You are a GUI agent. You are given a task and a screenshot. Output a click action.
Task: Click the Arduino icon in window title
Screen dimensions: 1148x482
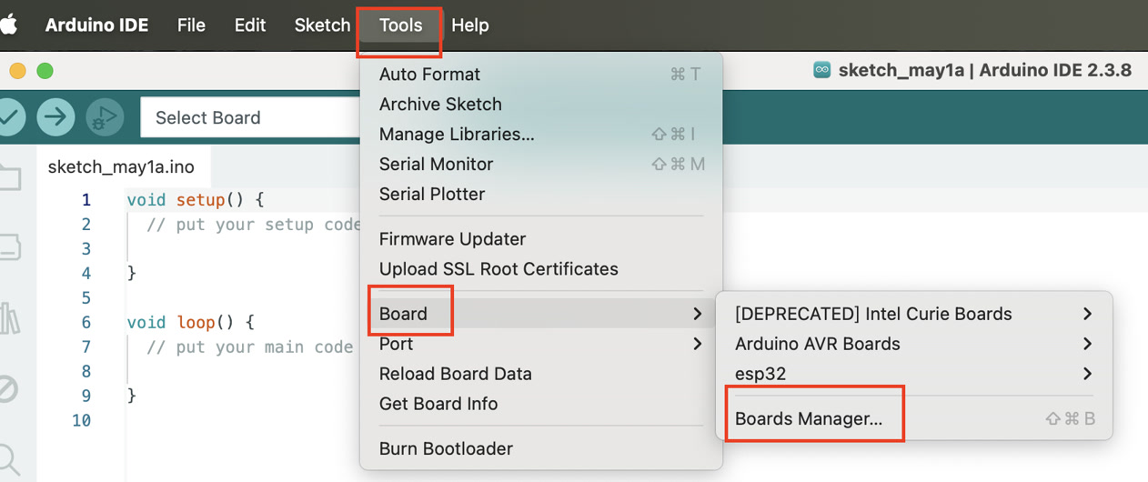pos(822,70)
